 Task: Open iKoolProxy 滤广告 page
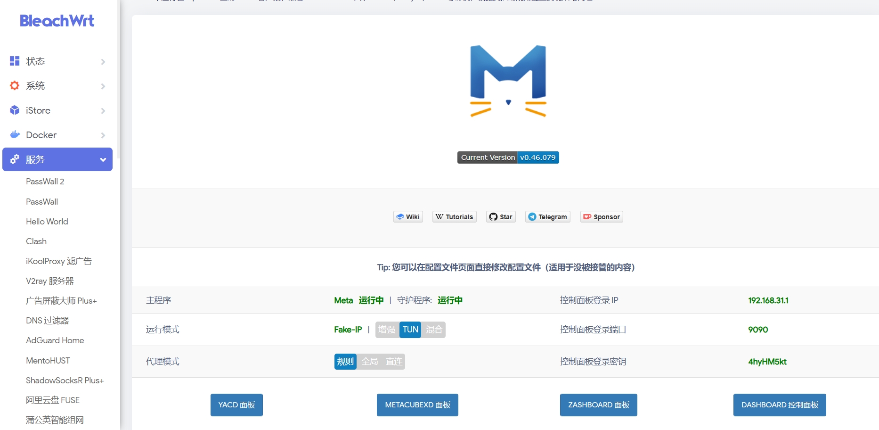pyautogui.click(x=59, y=261)
